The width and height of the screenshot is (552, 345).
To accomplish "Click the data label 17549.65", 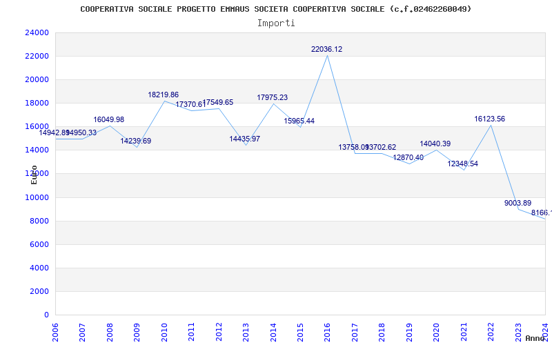I will [x=217, y=102].
